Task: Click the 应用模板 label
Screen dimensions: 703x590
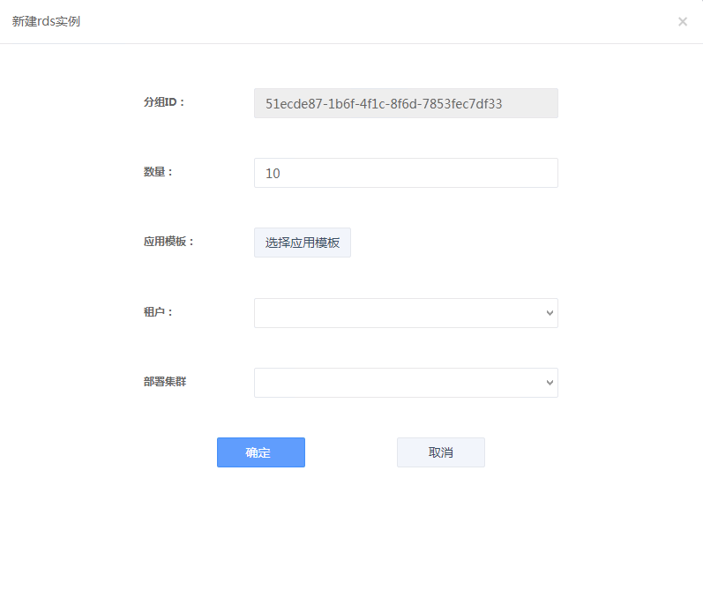Action: (169, 242)
